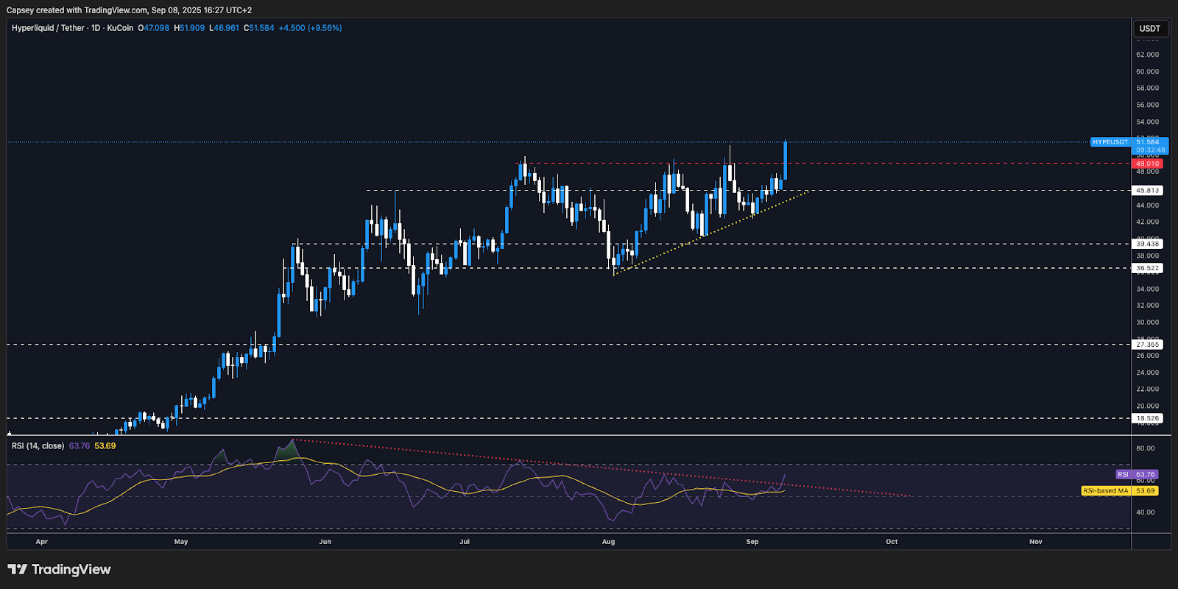The height and width of the screenshot is (589, 1178).
Task: Open the USDT currency selector
Action: [1149, 29]
